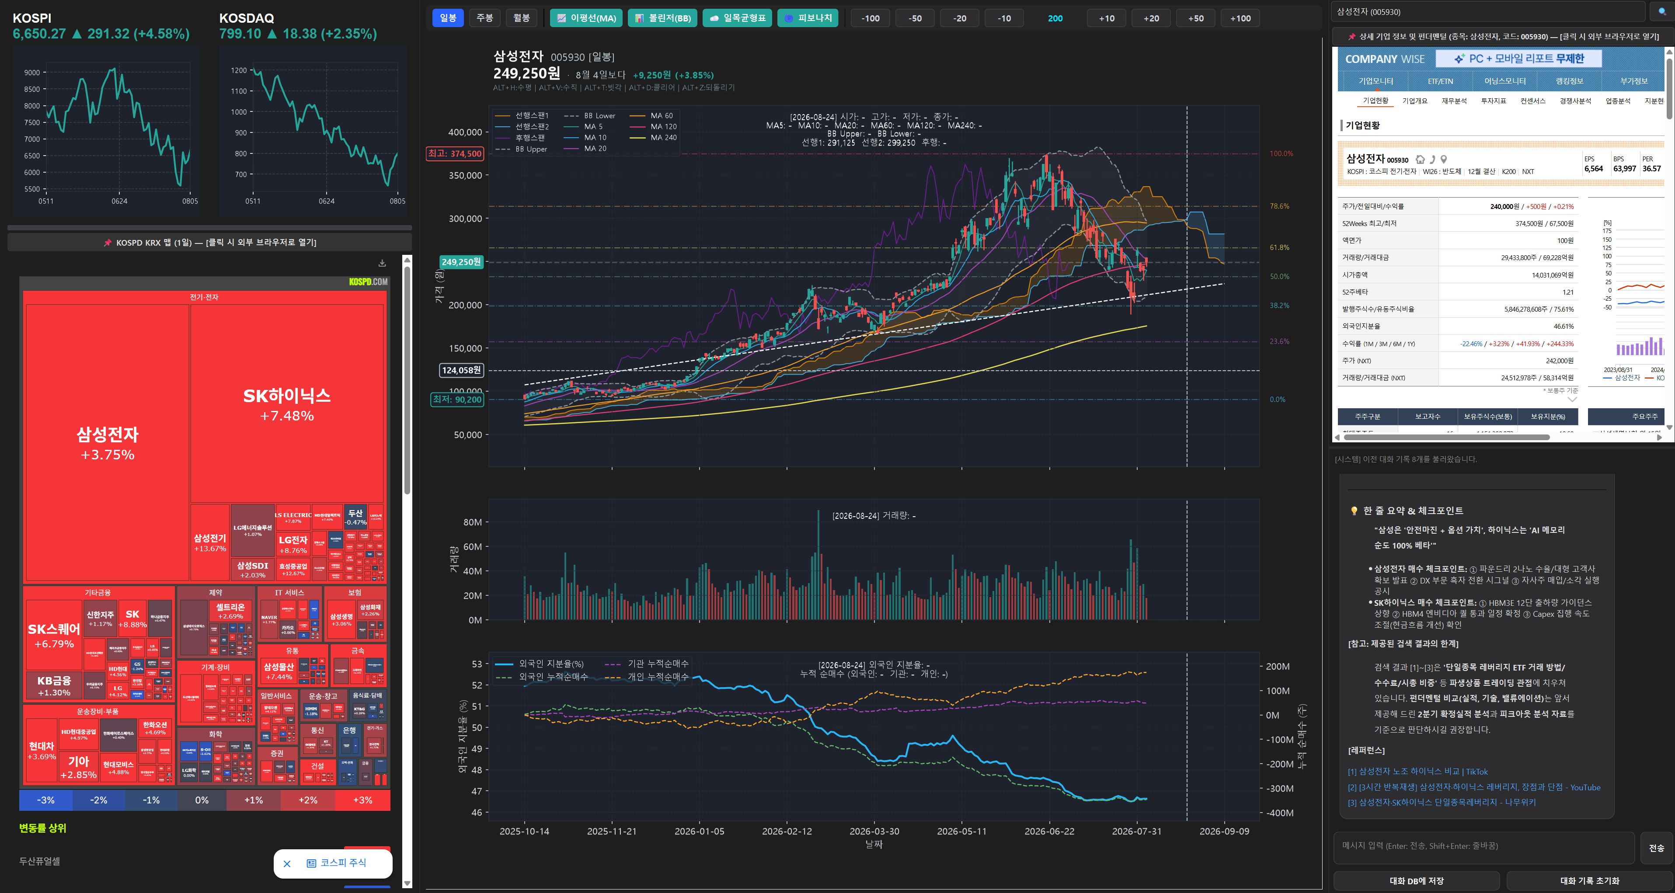1675x893 pixels.
Task: Open 부가정보 tab
Action: (1633, 81)
